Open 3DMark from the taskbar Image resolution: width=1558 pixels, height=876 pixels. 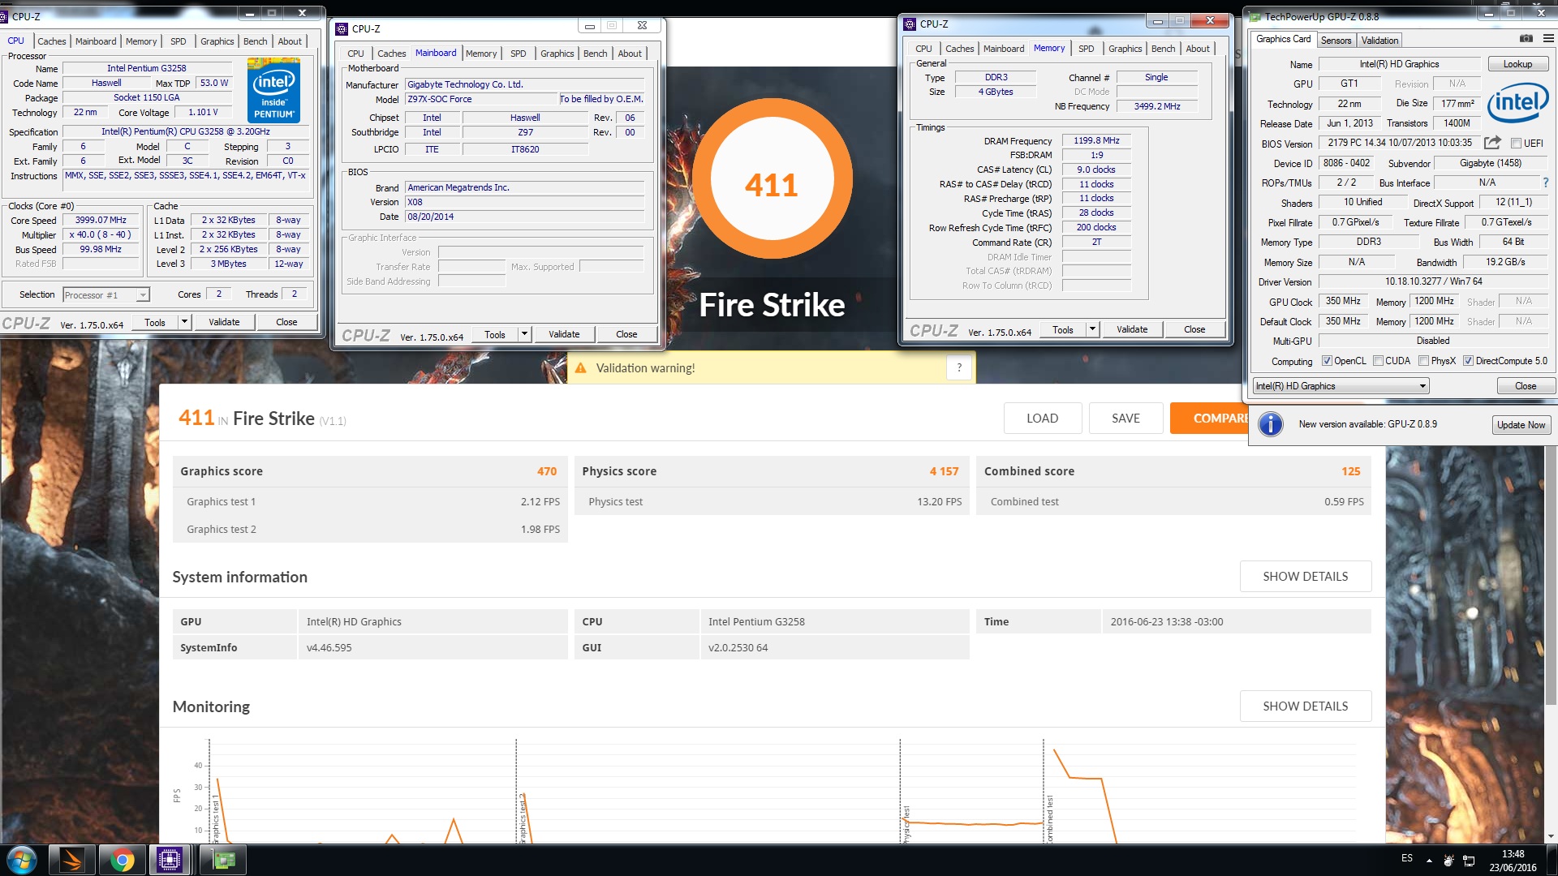point(73,860)
